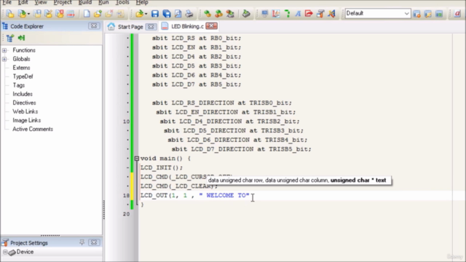The width and height of the screenshot is (466, 262).
Task: Click the Edit Project pencil icon
Action: (48, 14)
